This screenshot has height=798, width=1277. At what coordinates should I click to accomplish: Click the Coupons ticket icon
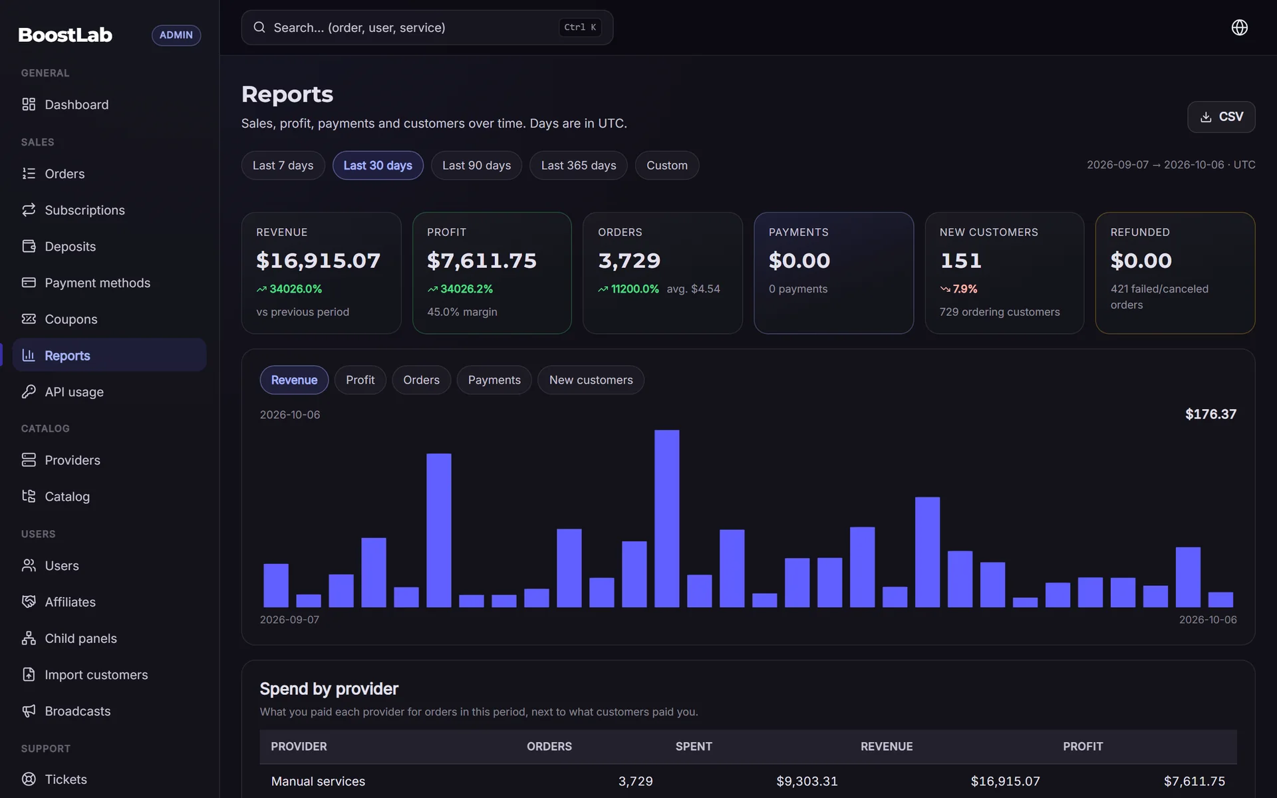29,319
